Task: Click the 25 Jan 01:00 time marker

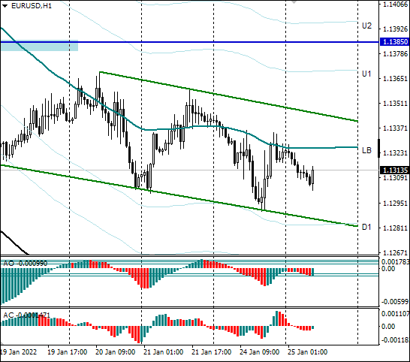Action: coord(308,352)
